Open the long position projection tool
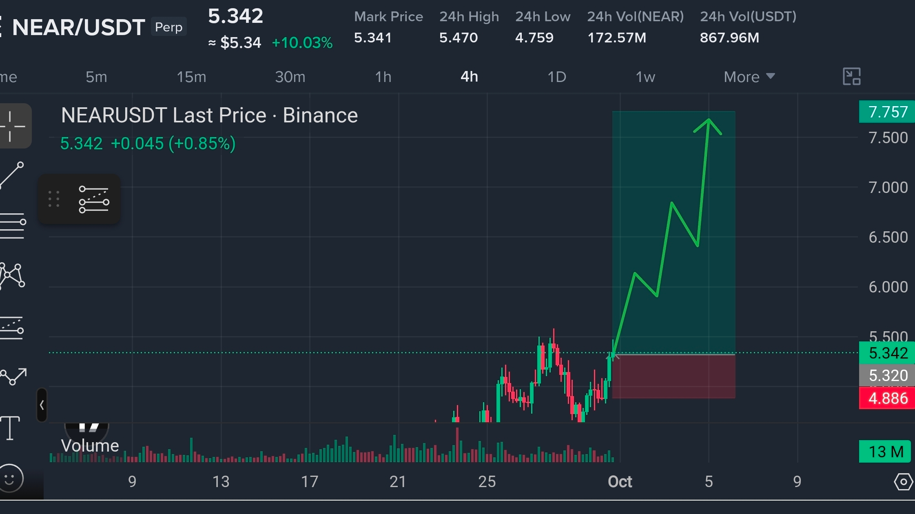Screen dimensions: 915x514 tap(12, 328)
